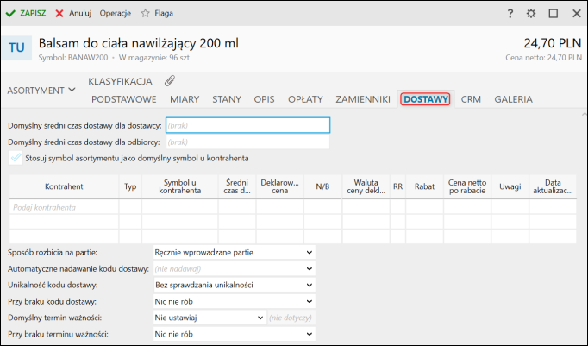This screenshot has height=346, width=588.
Task: Switch to the PODSTAWOWE tab
Action: 124,99
